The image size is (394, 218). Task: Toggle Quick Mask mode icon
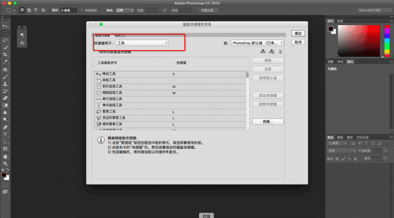[x=5, y=185]
